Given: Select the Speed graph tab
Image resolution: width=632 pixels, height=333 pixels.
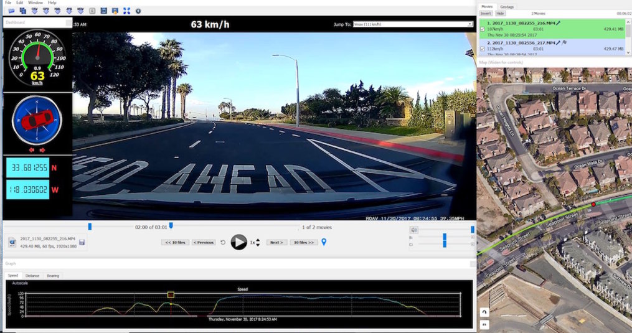Looking at the screenshot, I should coord(13,275).
